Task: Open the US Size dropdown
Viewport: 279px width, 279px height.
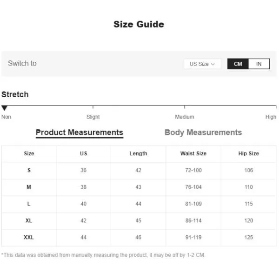Action: pos(202,64)
